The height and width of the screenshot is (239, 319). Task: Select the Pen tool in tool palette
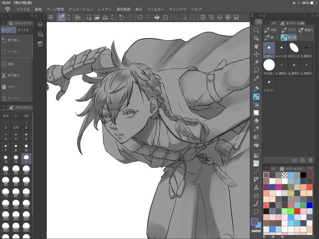[256, 89]
